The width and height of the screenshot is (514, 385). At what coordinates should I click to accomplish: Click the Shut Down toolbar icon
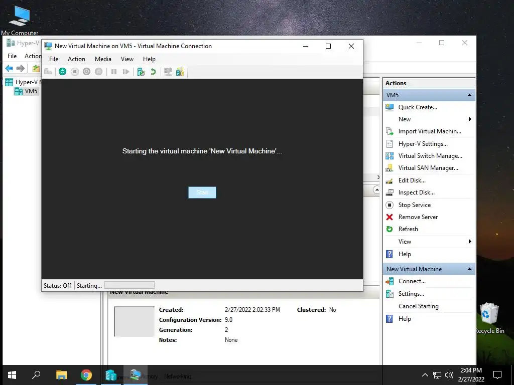point(86,71)
